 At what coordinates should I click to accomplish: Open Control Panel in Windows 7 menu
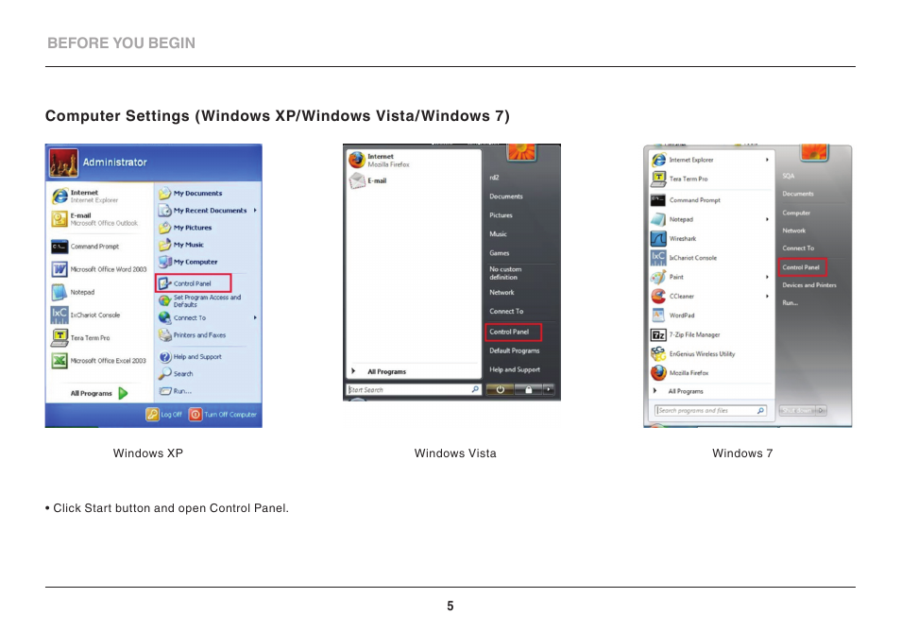point(802,267)
